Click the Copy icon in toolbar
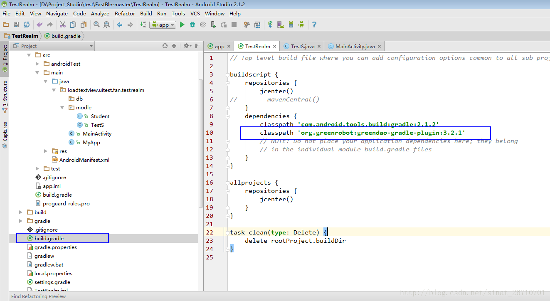The image size is (550, 301). (73, 25)
